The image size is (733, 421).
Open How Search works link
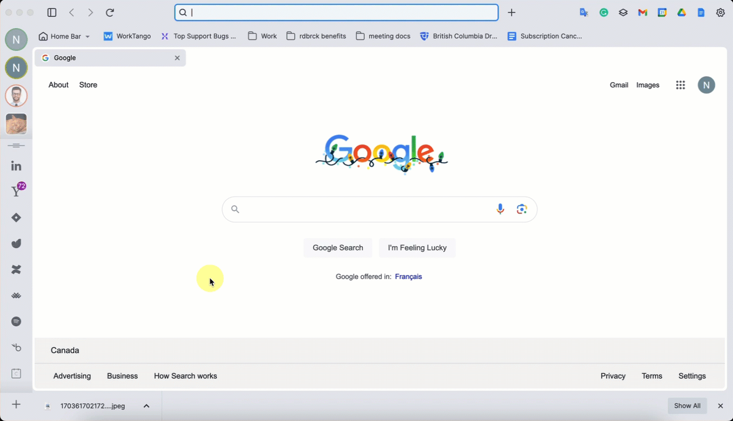click(185, 376)
